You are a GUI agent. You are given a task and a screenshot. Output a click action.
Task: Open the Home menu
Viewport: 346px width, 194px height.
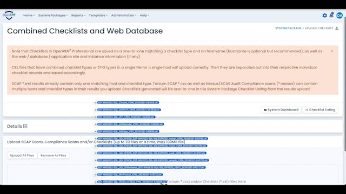point(29,16)
